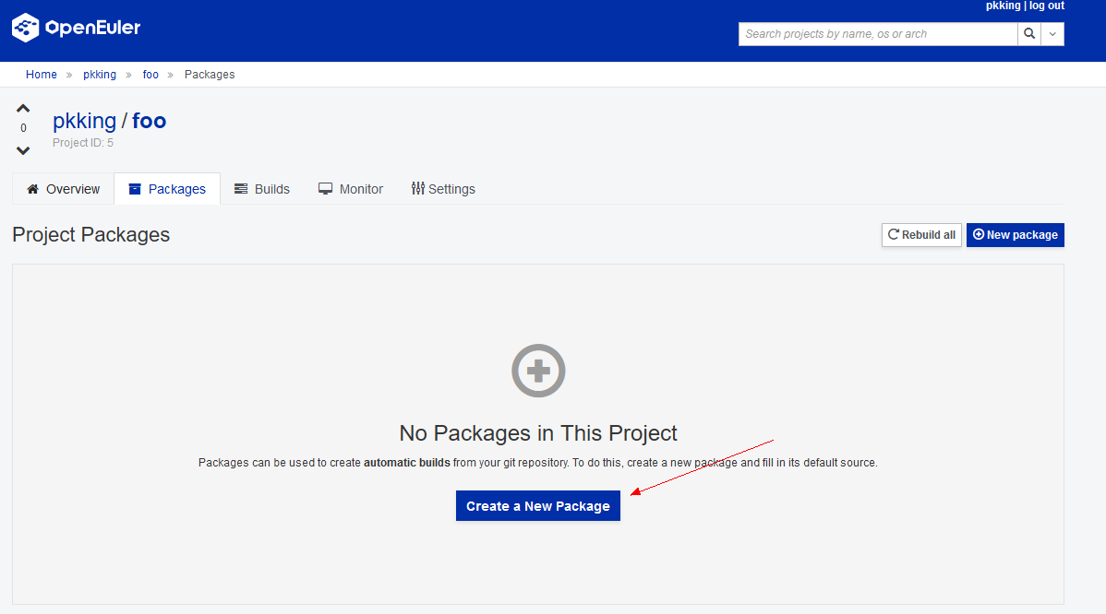
Task: Click the foo breadcrumb link
Action: tap(150, 75)
